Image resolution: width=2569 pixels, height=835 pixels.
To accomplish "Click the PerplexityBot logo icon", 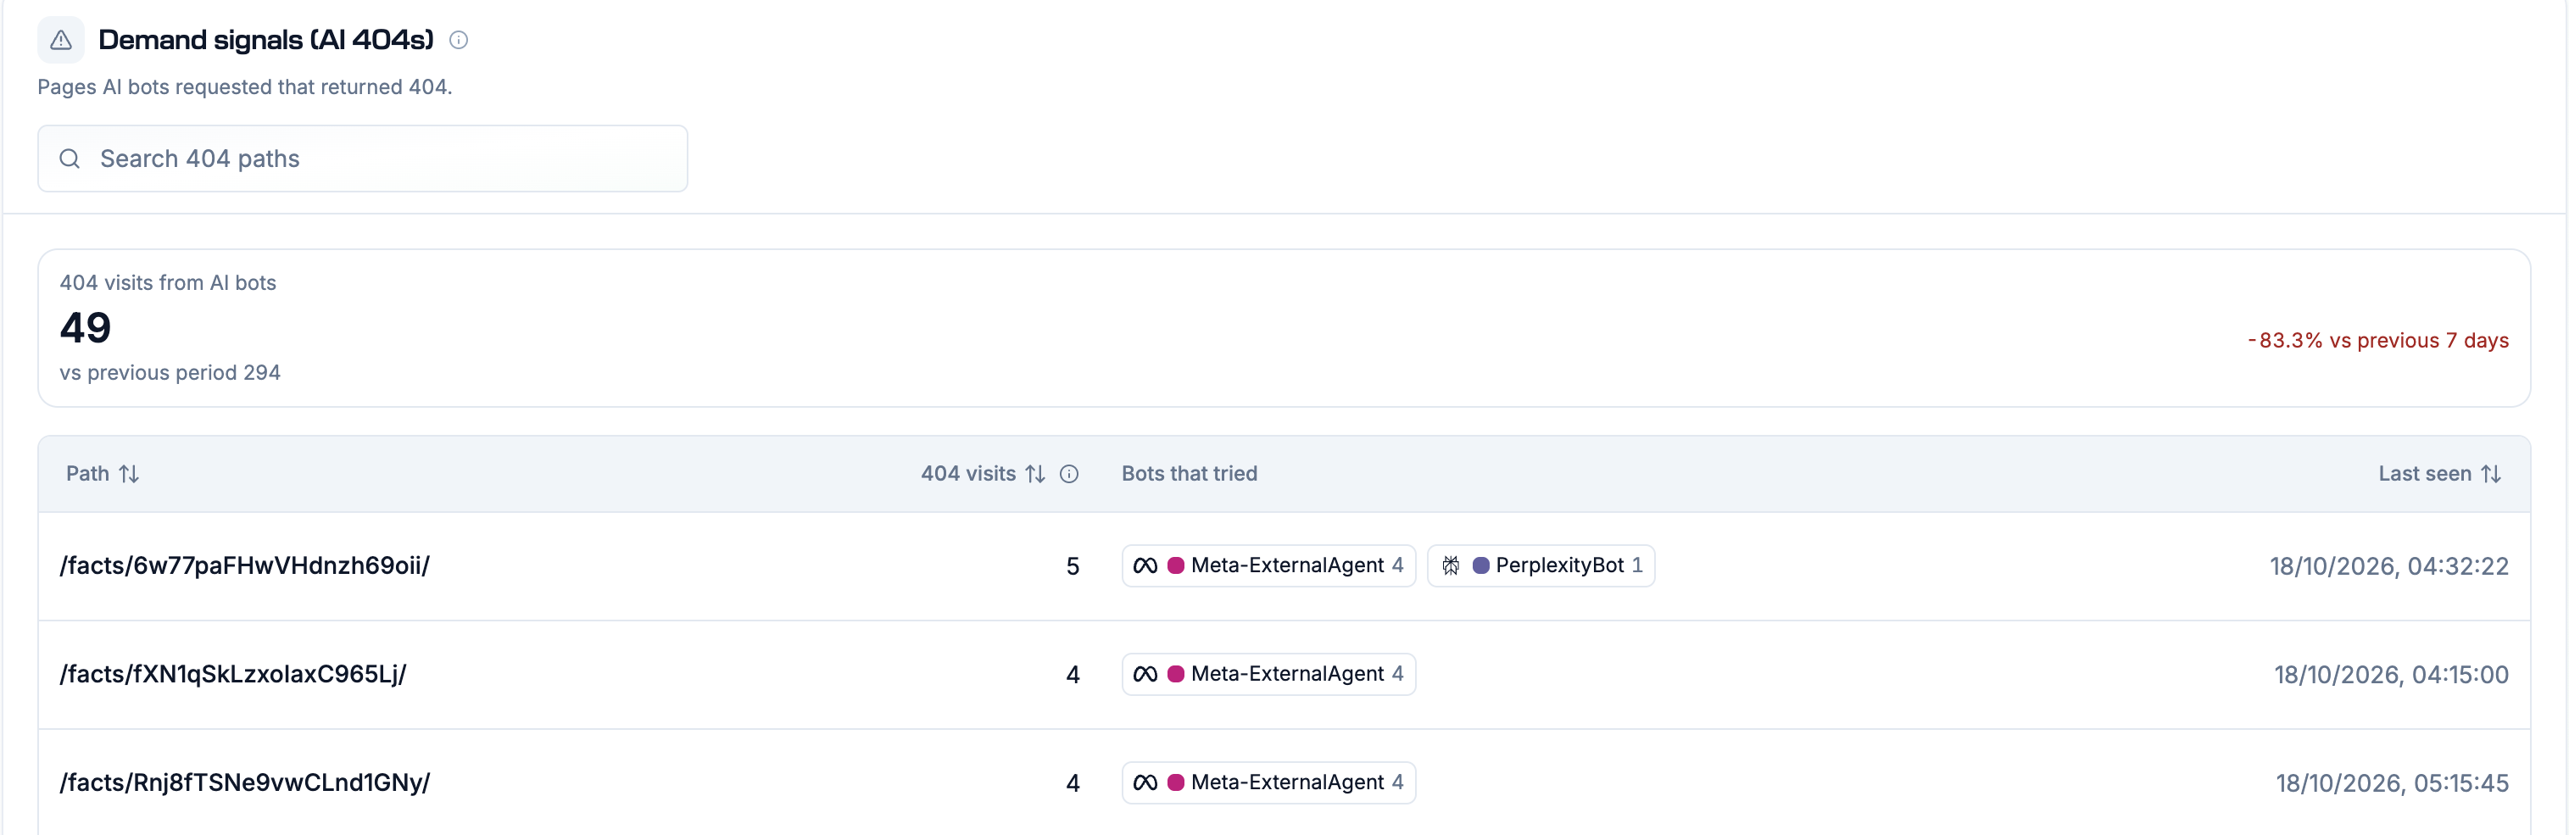I will [1451, 565].
